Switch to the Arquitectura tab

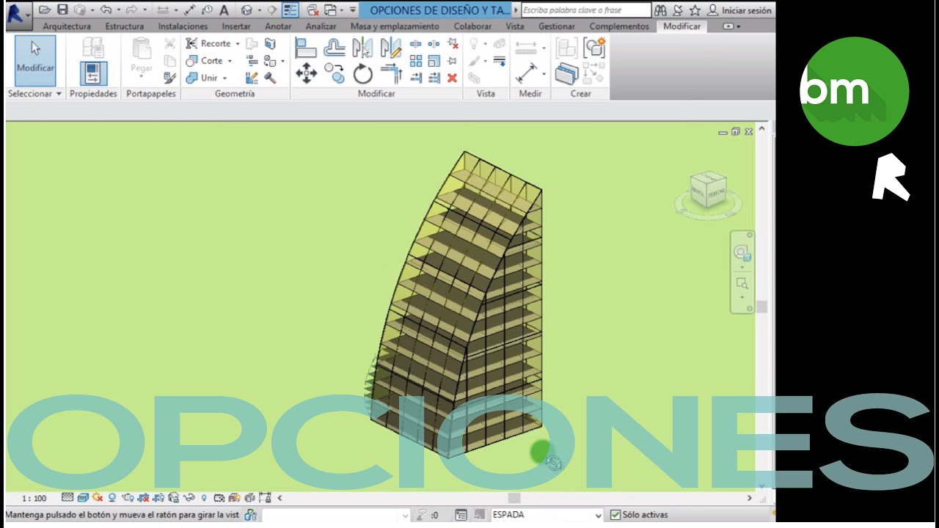(x=67, y=26)
